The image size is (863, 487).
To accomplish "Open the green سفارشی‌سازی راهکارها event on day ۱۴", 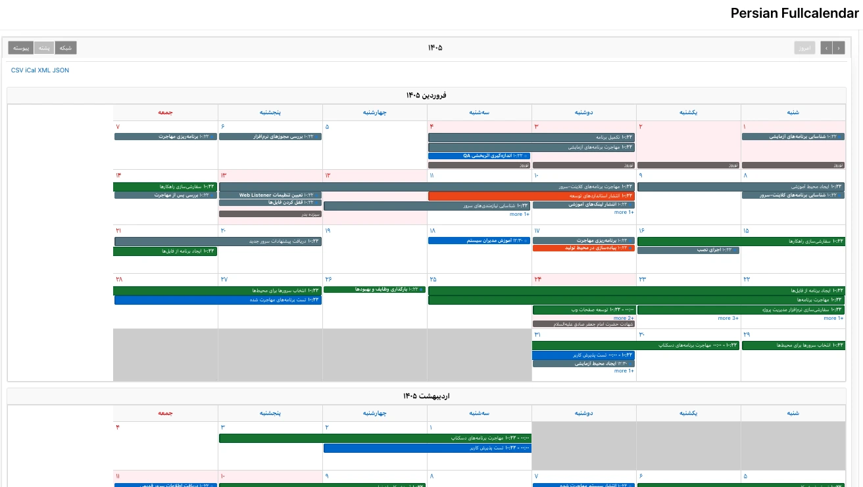I will (165, 187).
